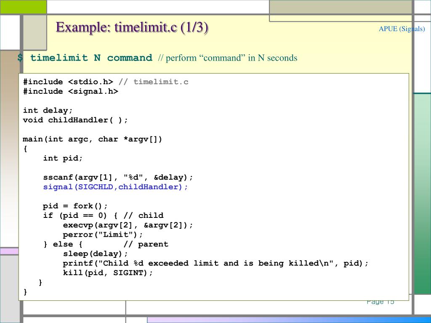Image resolution: width=431 pixels, height=323 pixels.
Task: Select the "$ timelimit N command" text
Action: pyautogui.click(x=85, y=58)
